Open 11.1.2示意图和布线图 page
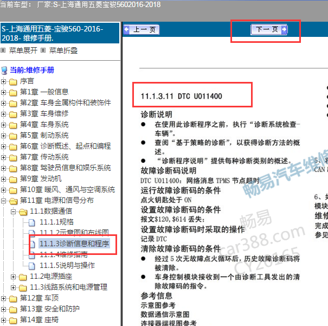Image resolution: width=328 pixels, height=326 pixels. [x=74, y=233]
